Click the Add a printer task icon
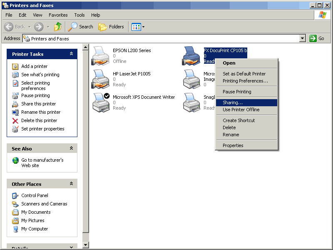Viewport: 333px width, 250px height. point(15,66)
